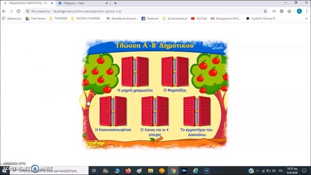
Task: Open the shutters above Ο Λύκος και οι 4 εποχές
Action: (x=155, y=111)
